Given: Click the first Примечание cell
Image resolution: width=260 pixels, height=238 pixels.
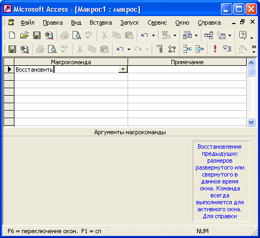Looking at the screenshot, I should 187,70.
